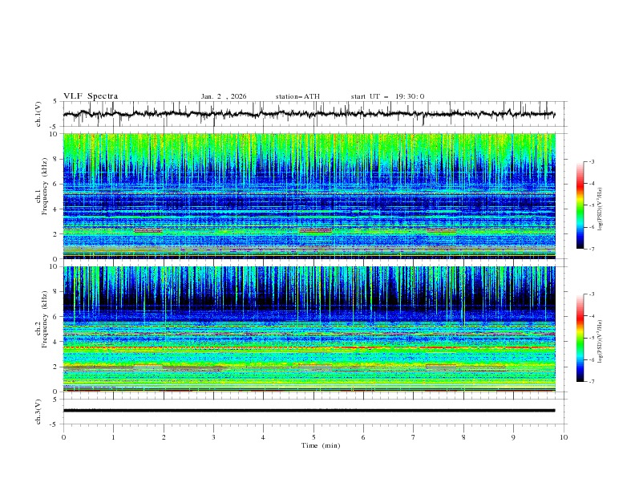Click the "-5" tick on the ch.3(V) axis
This screenshot has height=491, width=635.
55,424
